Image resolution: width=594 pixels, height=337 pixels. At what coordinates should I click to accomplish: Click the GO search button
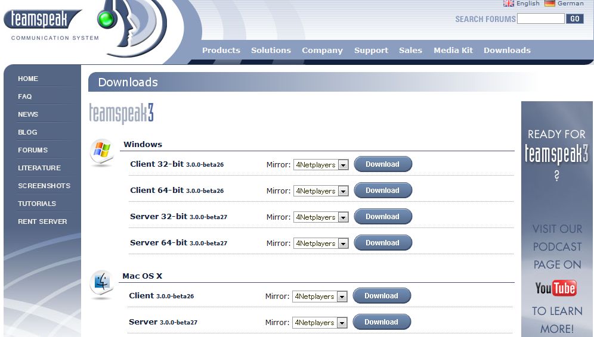[x=575, y=18]
